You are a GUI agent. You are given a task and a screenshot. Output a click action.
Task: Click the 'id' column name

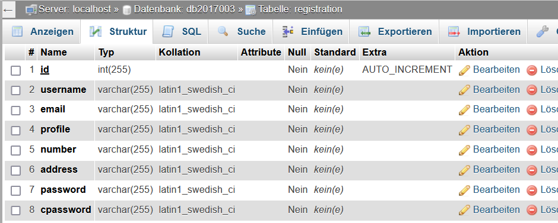click(x=45, y=70)
